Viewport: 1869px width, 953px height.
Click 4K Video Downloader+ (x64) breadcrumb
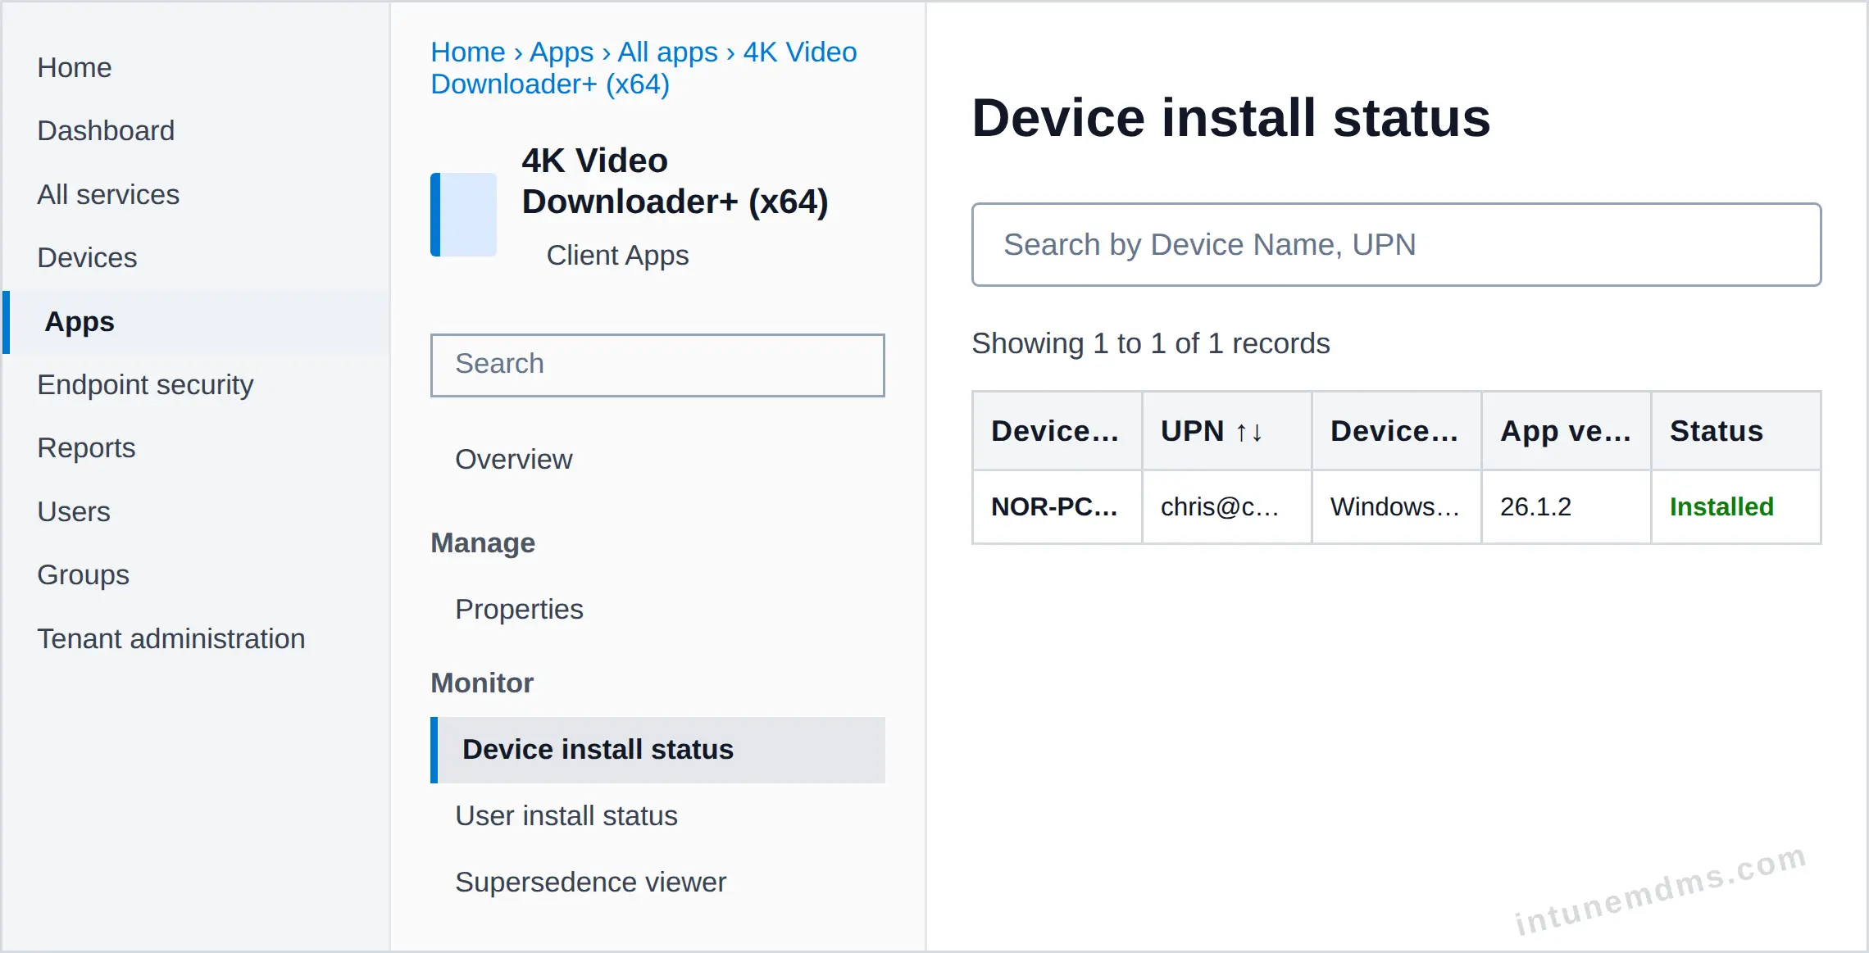(x=643, y=68)
